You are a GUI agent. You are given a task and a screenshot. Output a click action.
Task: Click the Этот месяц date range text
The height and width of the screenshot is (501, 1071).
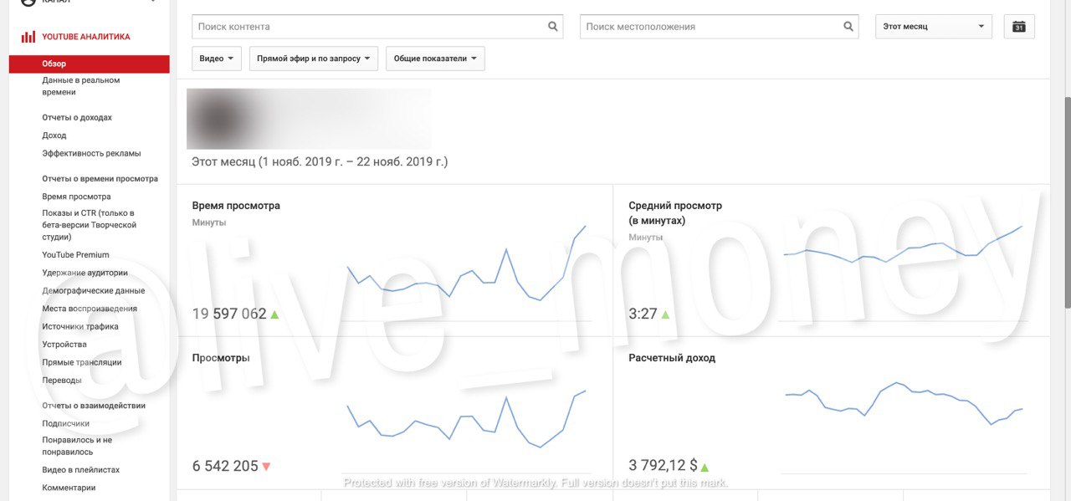tap(320, 162)
